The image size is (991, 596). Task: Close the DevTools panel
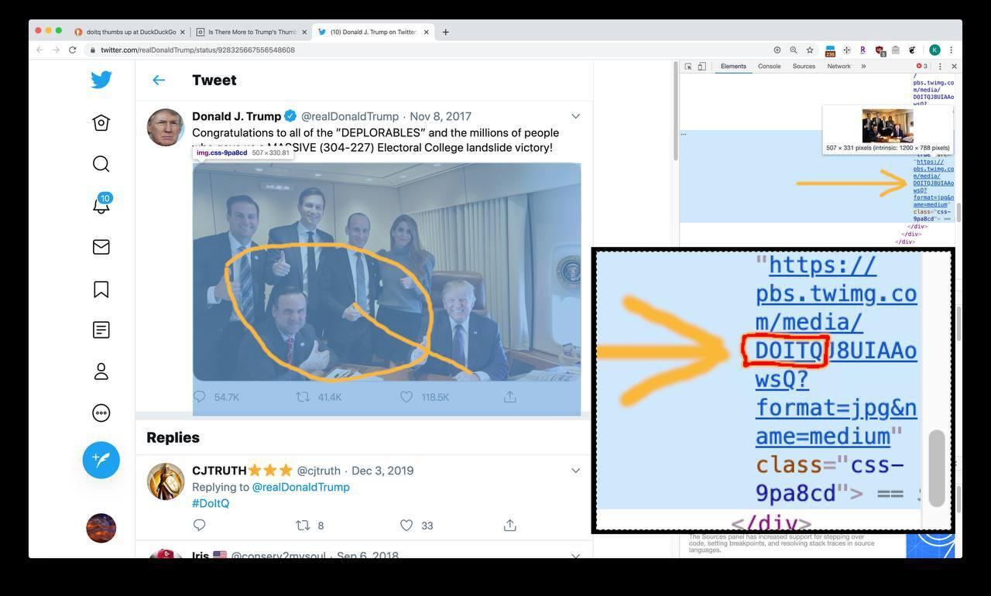pos(954,67)
